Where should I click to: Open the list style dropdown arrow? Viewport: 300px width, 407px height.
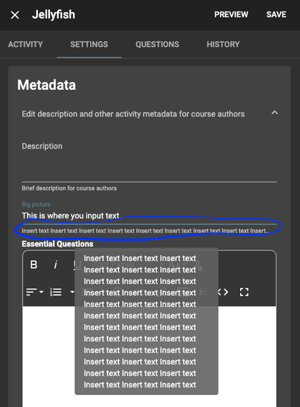[72, 292]
